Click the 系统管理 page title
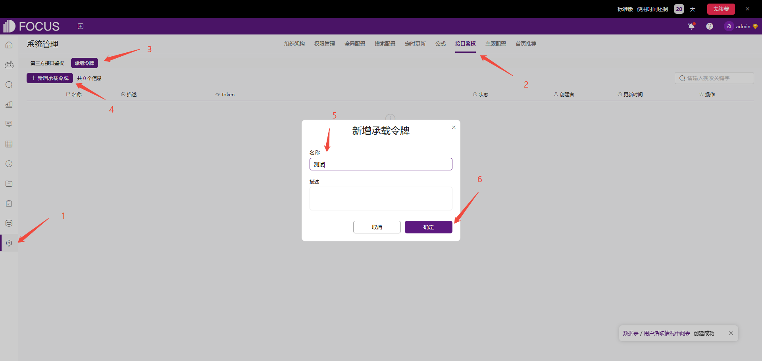Image resolution: width=762 pixels, height=361 pixels. [x=42, y=44]
